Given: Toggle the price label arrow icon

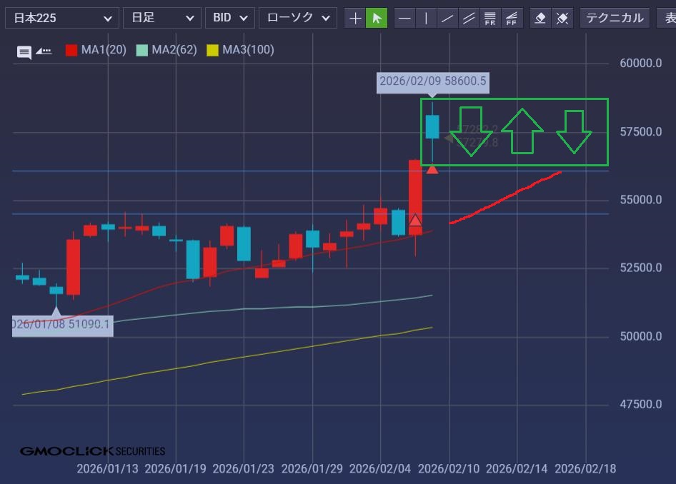Looking at the screenshot, I should (44, 51).
